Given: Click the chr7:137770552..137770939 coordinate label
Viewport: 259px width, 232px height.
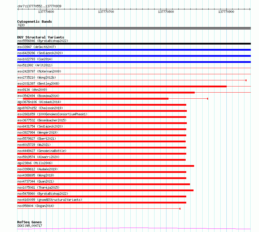Looking at the screenshot, I should tap(39, 6).
